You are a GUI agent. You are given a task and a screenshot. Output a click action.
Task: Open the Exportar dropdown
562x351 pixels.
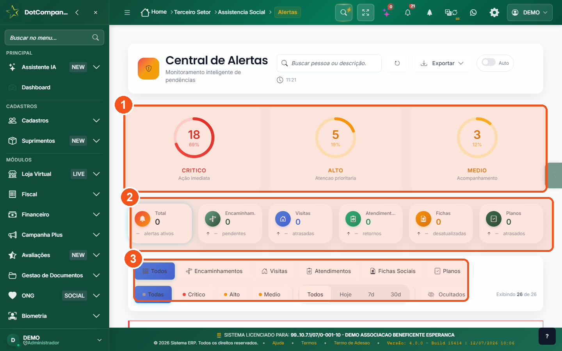tap(442, 63)
